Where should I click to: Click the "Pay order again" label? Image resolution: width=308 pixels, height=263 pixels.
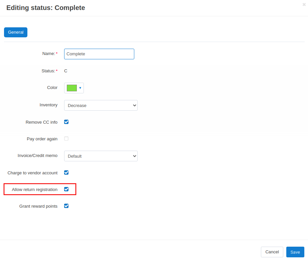42,139
